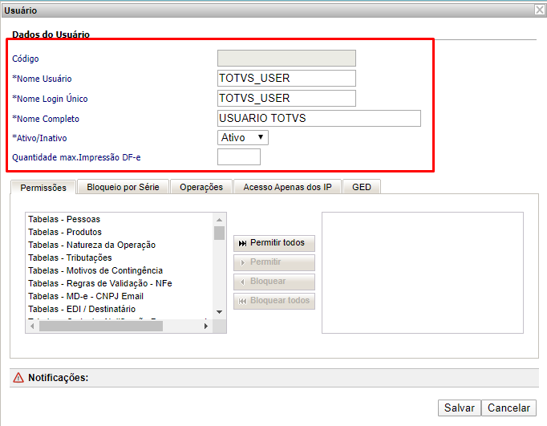Click the horizontal scroll-right arrow
This screenshot has height=426, width=547.
[x=206, y=327]
